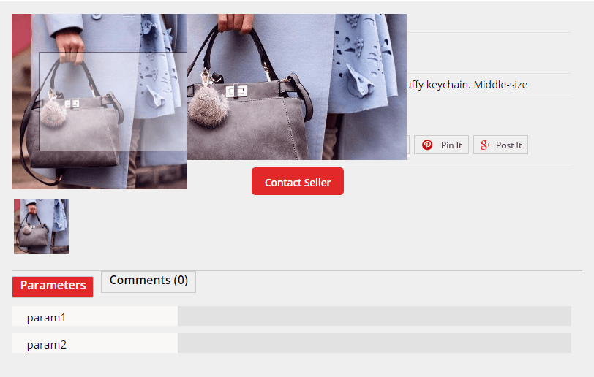Click the fluffy pom-pom keychain in the zoom preview
Image resolution: width=594 pixels, height=377 pixels.
[208, 105]
